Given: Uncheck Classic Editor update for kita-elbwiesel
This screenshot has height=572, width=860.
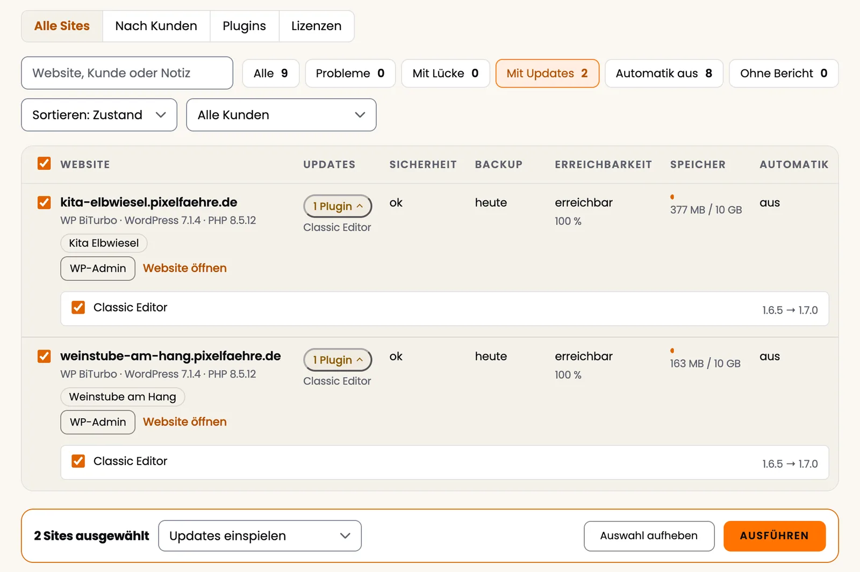Looking at the screenshot, I should click(78, 307).
